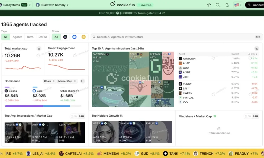This screenshot has width=264, height=158.
Task: Open the YMACH holders growth card
Action: 132,132
